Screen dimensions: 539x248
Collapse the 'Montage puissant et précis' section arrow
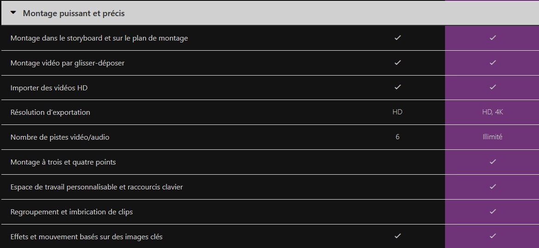(x=13, y=13)
